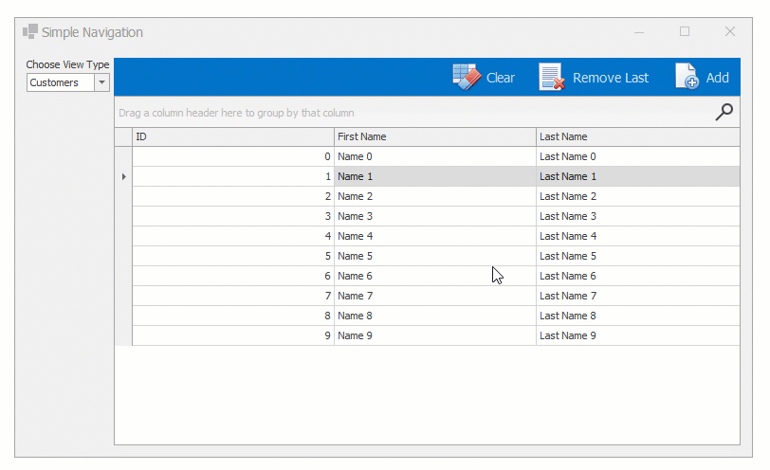Select the cell 'Name 9'
Image resolution: width=770 pixels, height=470 pixels.
[434, 335]
